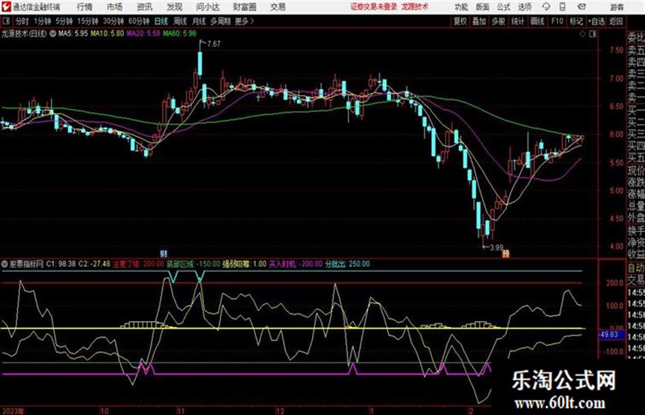
Task: Click the 证券交易未登录 login link
Action: click(374, 7)
